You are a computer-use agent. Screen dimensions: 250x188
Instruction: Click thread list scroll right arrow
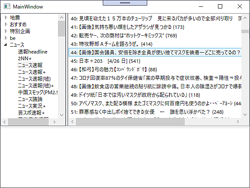(238, 121)
